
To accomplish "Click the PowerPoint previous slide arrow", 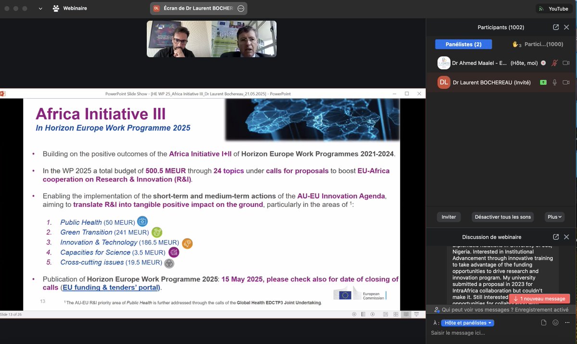I will click(354, 314).
